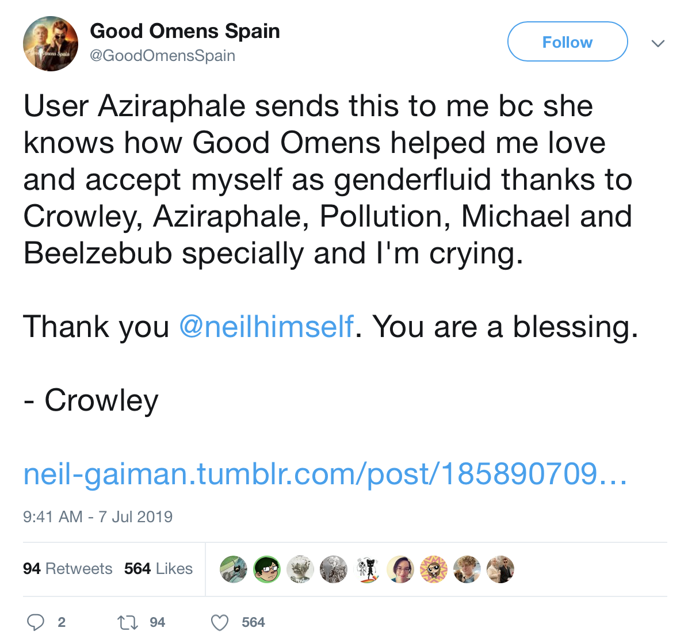Like the tweet using the heart control
The height and width of the screenshot is (643, 688).
(x=219, y=622)
